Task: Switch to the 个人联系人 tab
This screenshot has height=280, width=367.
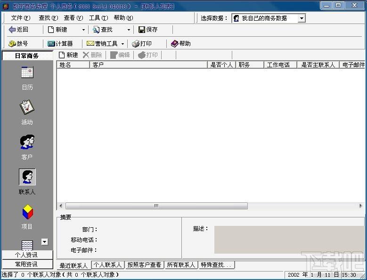Action: coord(108,265)
